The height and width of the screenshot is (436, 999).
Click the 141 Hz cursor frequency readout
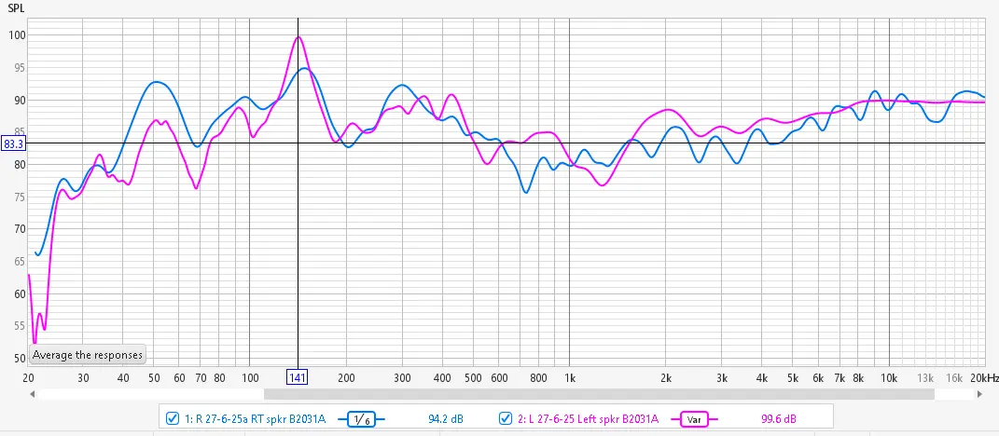(x=298, y=377)
